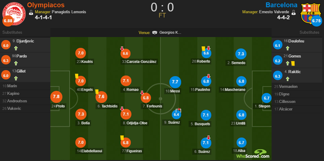This screenshot has height=161, width=324.
Task: Open the Olympiacos team name link
Action: point(46,5)
